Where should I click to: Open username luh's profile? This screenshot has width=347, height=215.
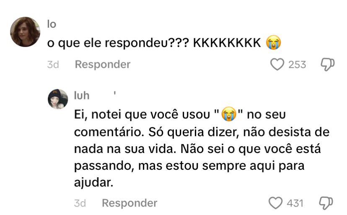(82, 96)
